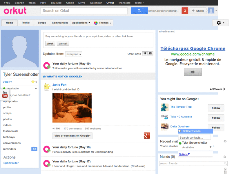Open the account dropdown arrow beside avatar

(216, 11)
